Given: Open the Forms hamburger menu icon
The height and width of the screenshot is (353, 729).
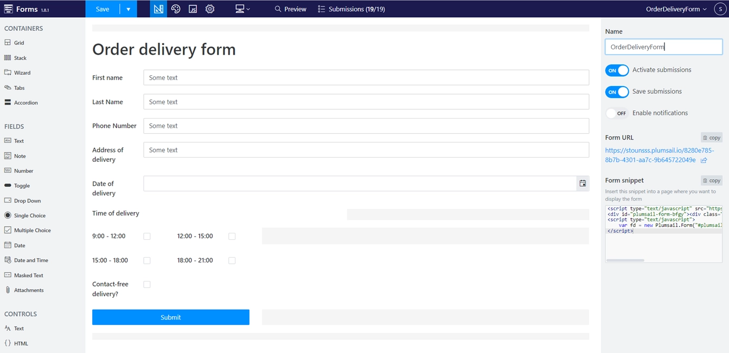Looking at the screenshot, I should pyautogui.click(x=8, y=9).
